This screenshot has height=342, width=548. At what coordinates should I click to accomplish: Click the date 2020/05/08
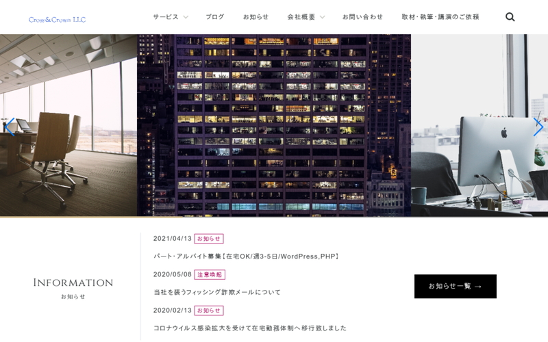(173, 274)
